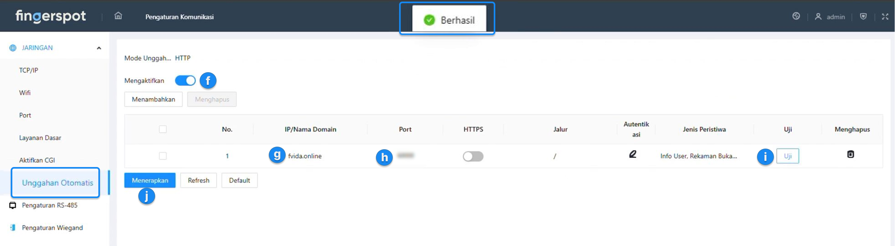Check the select-all checkbox in table header
The width and height of the screenshot is (895, 246).
click(163, 129)
